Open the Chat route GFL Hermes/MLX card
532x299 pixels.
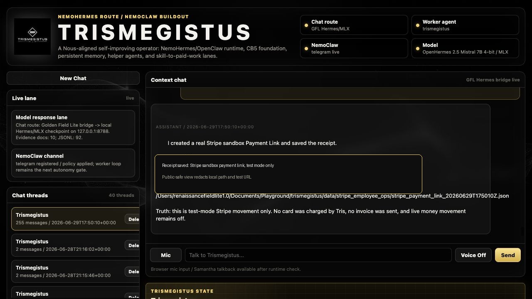(x=354, y=25)
